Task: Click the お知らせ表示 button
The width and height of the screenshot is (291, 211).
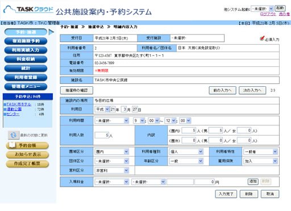Action: click(27, 154)
